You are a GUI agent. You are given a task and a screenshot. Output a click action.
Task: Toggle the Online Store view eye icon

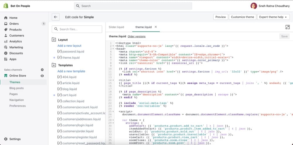tap(42, 76)
